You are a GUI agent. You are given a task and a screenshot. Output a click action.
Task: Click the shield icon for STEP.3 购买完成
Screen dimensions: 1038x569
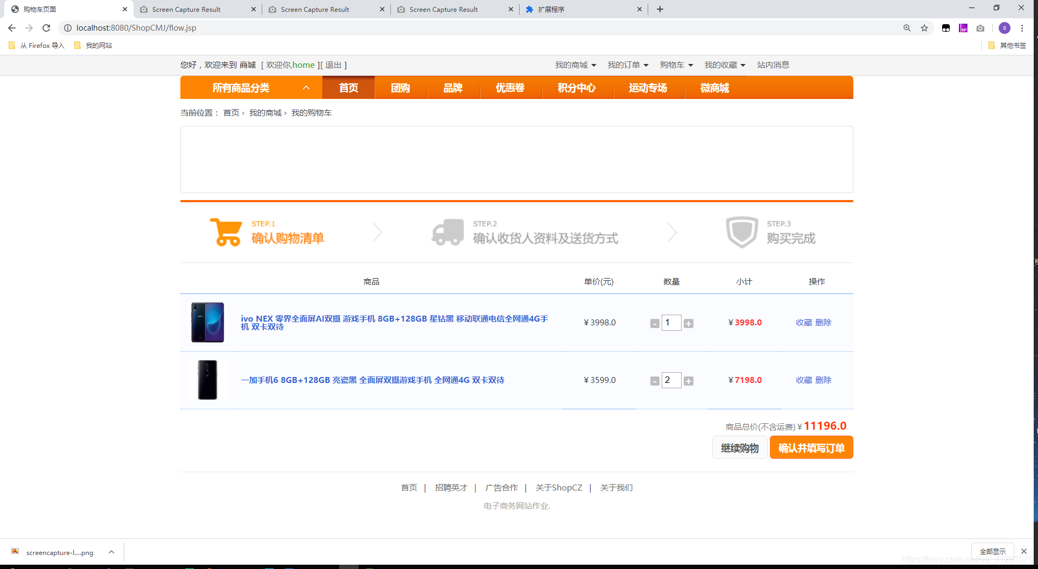742,232
